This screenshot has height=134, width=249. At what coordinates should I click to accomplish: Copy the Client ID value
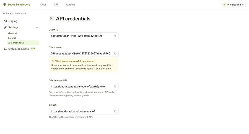coord(115,36)
